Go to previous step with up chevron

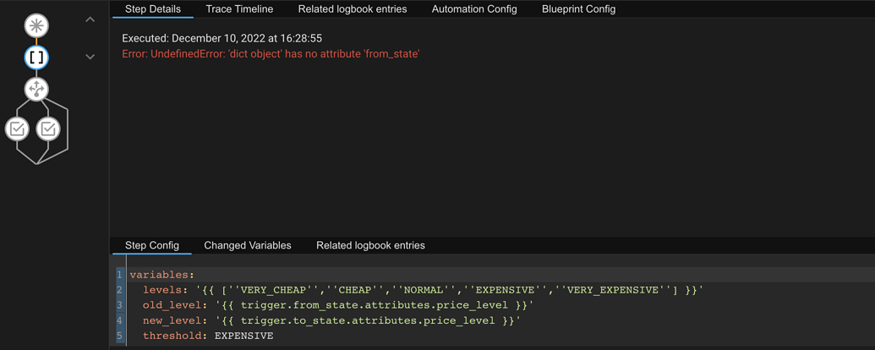pos(90,19)
